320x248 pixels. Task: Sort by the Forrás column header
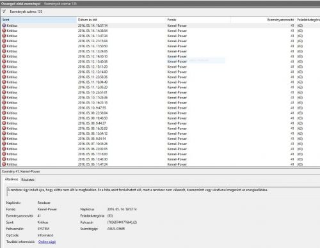(198, 20)
